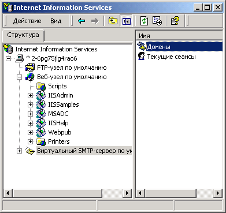
Task: Expand the Printers folder node
Action: pyautogui.click(x=30, y=142)
